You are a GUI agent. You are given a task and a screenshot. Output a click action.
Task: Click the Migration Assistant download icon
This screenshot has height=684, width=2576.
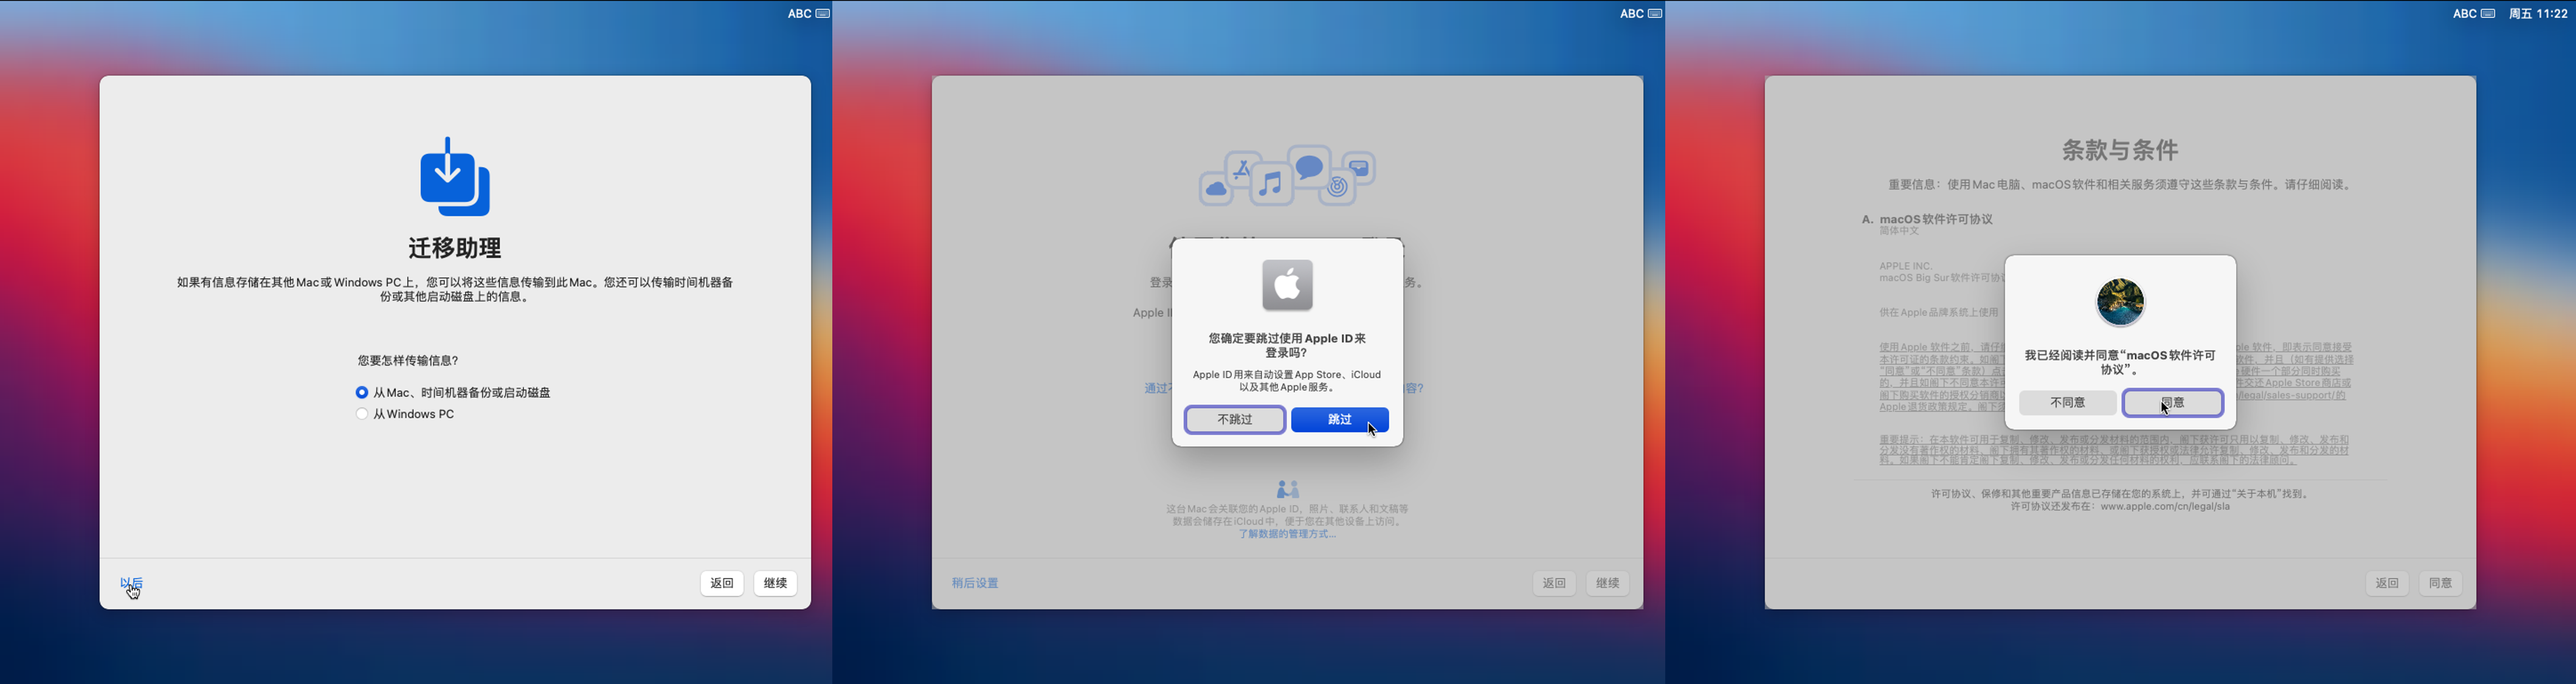pyautogui.click(x=455, y=176)
